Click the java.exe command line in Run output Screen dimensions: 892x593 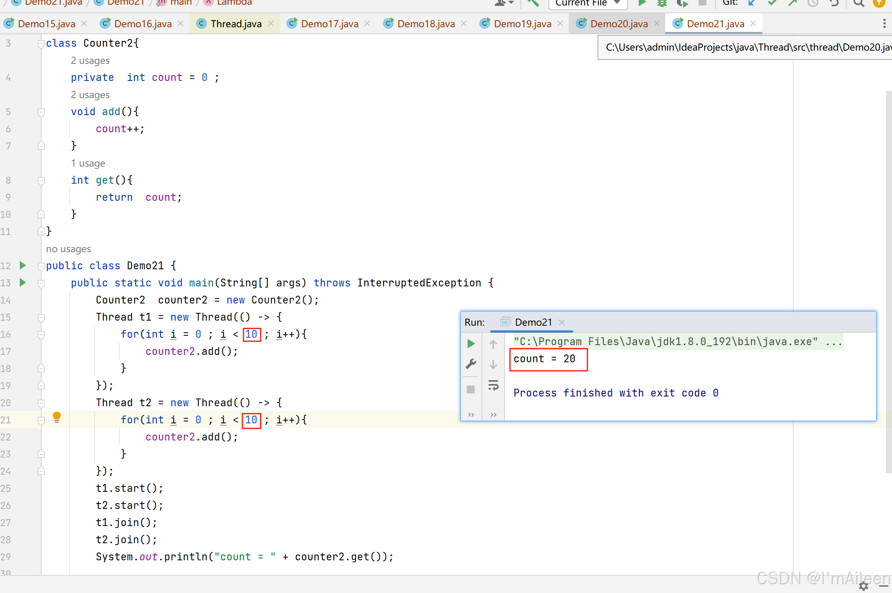pyautogui.click(x=678, y=342)
